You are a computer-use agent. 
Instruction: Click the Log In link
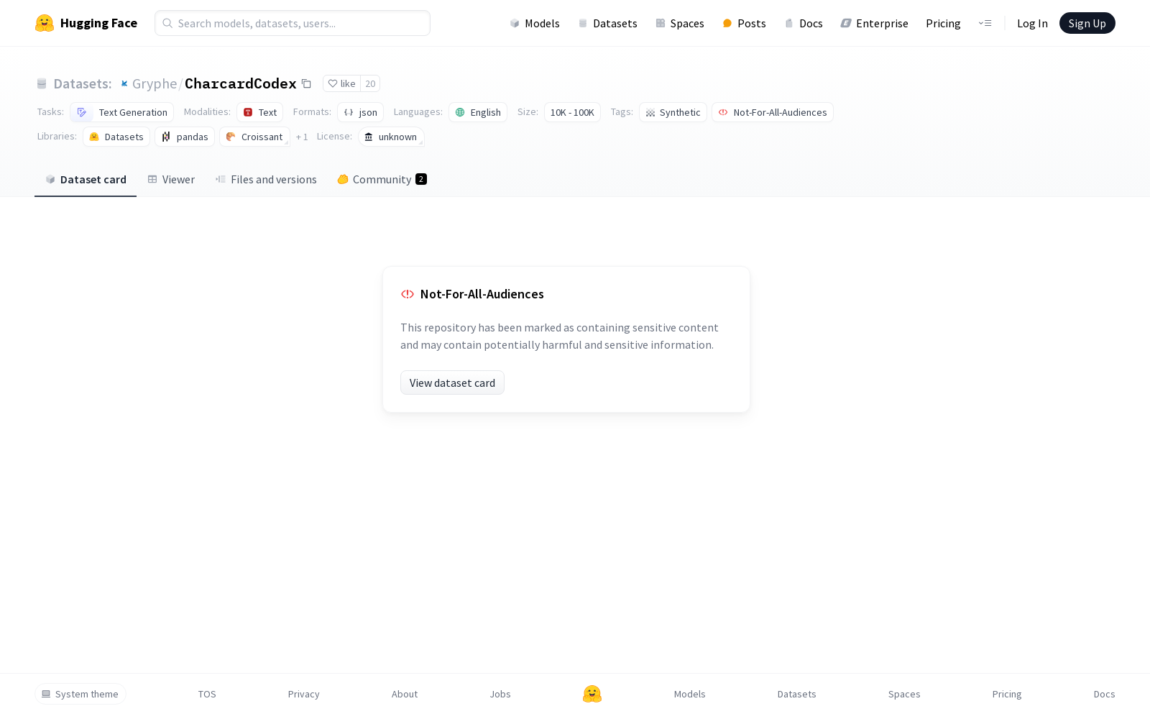pos(1032,23)
